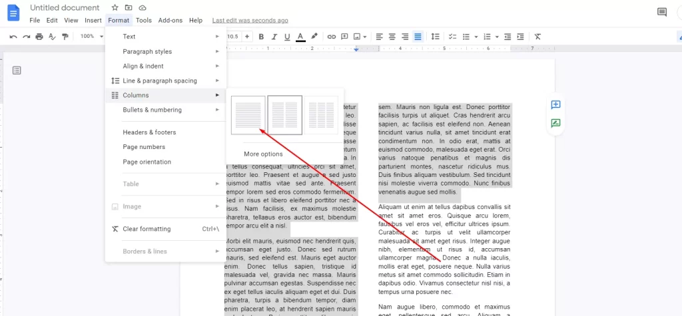Screen dimensions: 682x316
Task: Select Center align
Action: (x=392, y=37)
